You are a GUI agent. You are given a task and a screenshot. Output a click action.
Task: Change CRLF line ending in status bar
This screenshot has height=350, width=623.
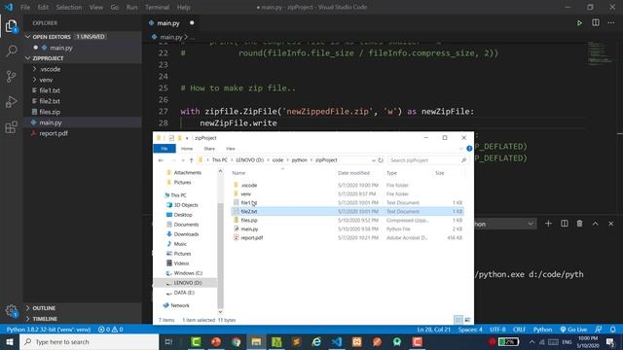519,330
